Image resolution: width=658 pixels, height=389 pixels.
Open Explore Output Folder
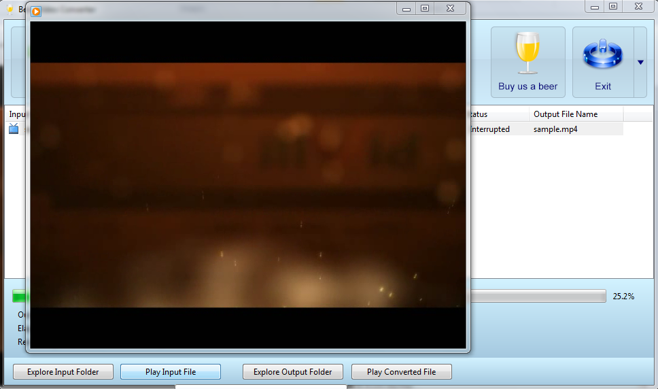pyautogui.click(x=292, y=372)
